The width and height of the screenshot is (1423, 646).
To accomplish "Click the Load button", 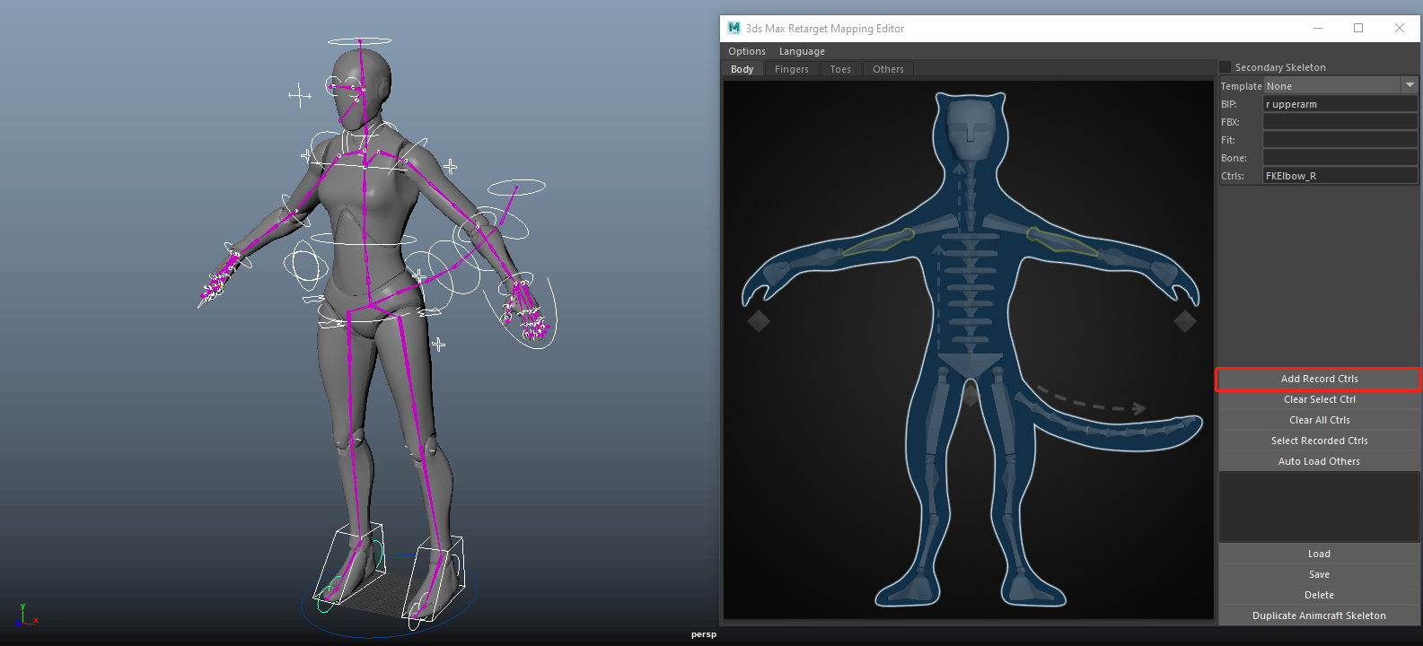I will click(1319, 554).
